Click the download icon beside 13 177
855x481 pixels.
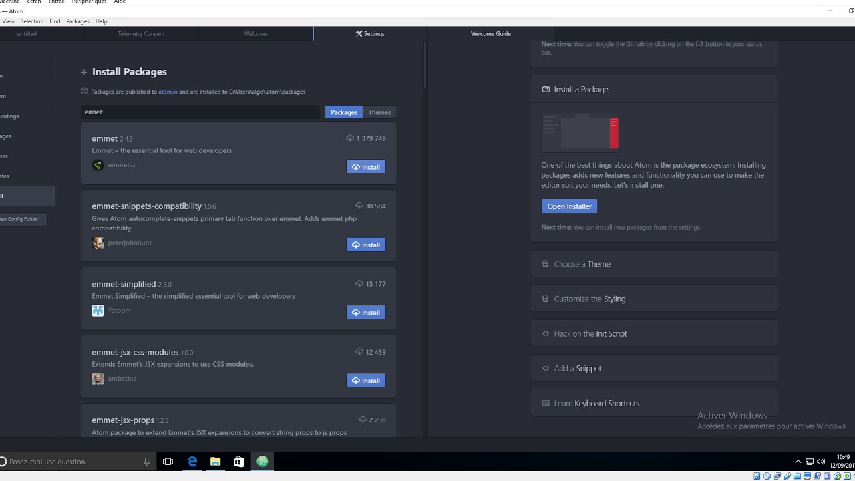[359, 284]
